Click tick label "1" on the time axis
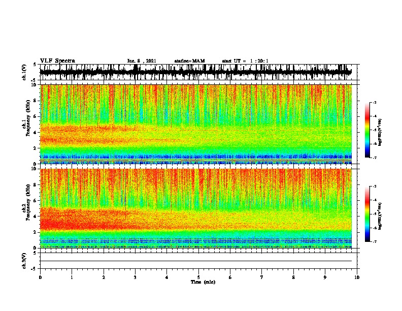402x311 pixels. click(x=72, y=277)
